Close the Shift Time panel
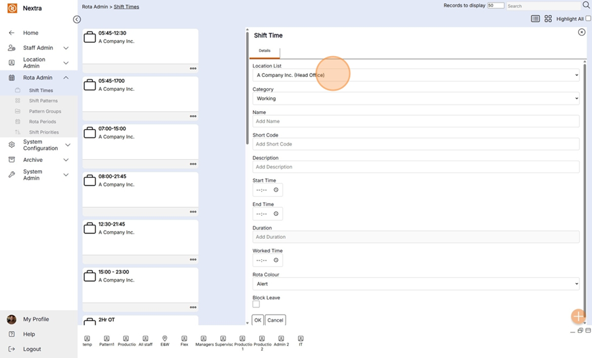592x358 pixels. (x=582, y=32)
